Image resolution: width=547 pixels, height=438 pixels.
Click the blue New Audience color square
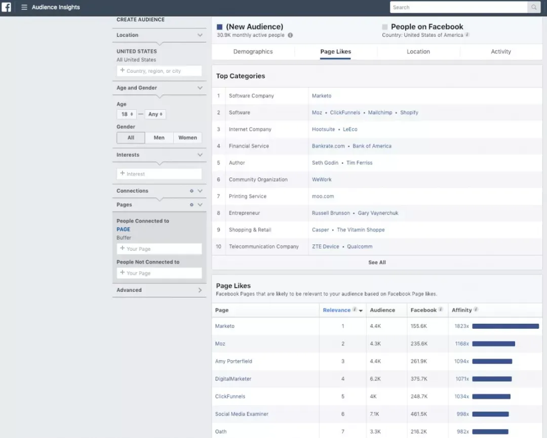[x=219, y=27]
